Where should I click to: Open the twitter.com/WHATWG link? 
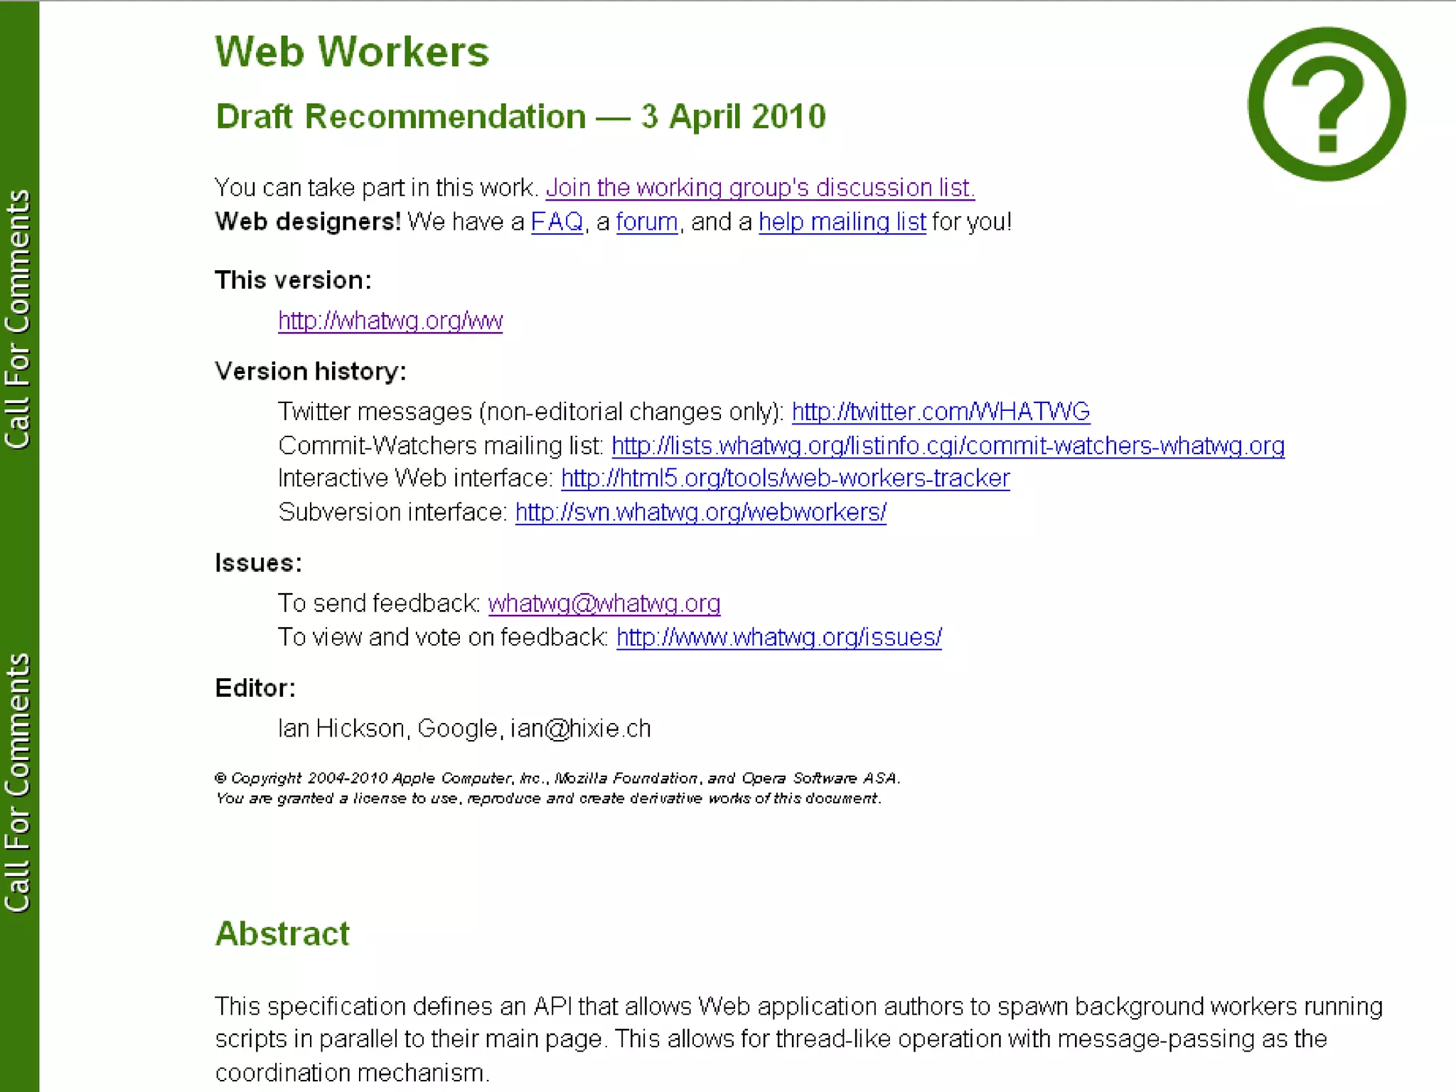941,412
